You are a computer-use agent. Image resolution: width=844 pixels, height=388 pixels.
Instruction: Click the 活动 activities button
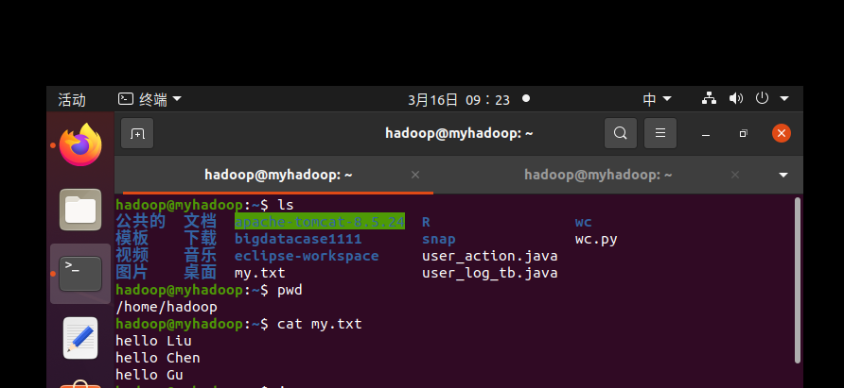[72, 99]
